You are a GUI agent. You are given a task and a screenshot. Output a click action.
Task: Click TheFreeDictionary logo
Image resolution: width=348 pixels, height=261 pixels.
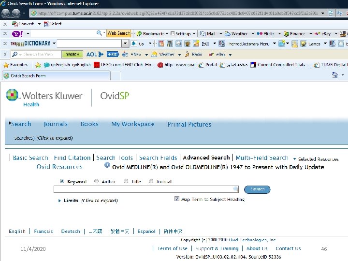(30, 43)
